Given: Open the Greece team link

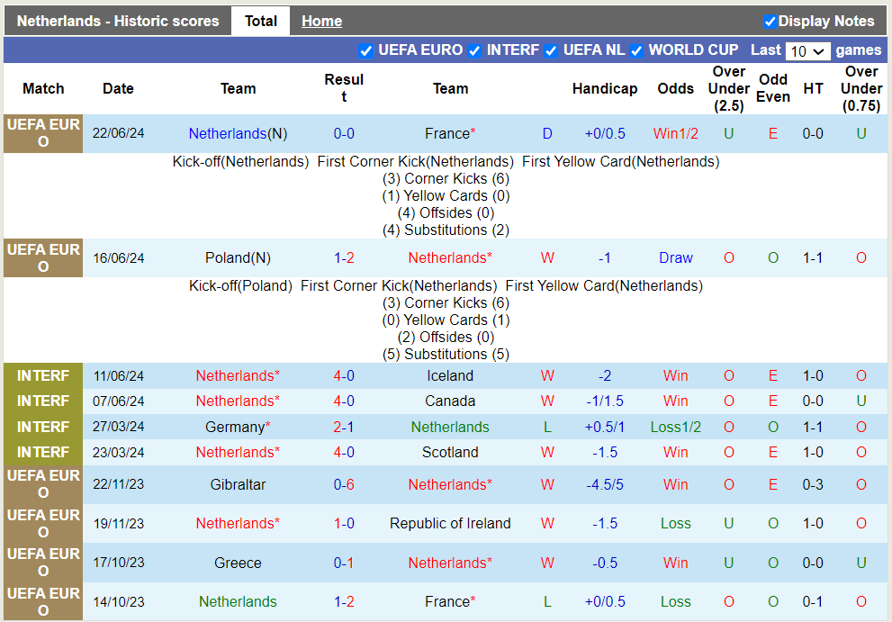Looking at the screenshot, I should pyautogui.click(x=238, y=563).
